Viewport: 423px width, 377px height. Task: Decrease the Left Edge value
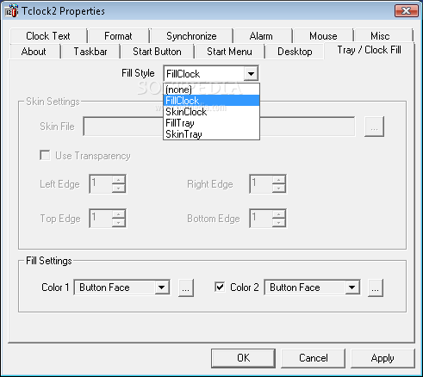point(118,188)
